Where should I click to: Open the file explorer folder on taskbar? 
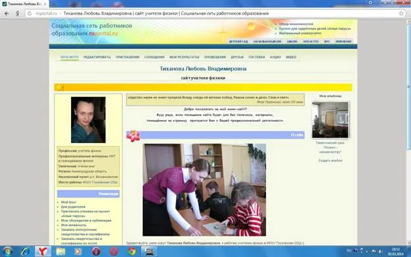click(x=61, y=251)
